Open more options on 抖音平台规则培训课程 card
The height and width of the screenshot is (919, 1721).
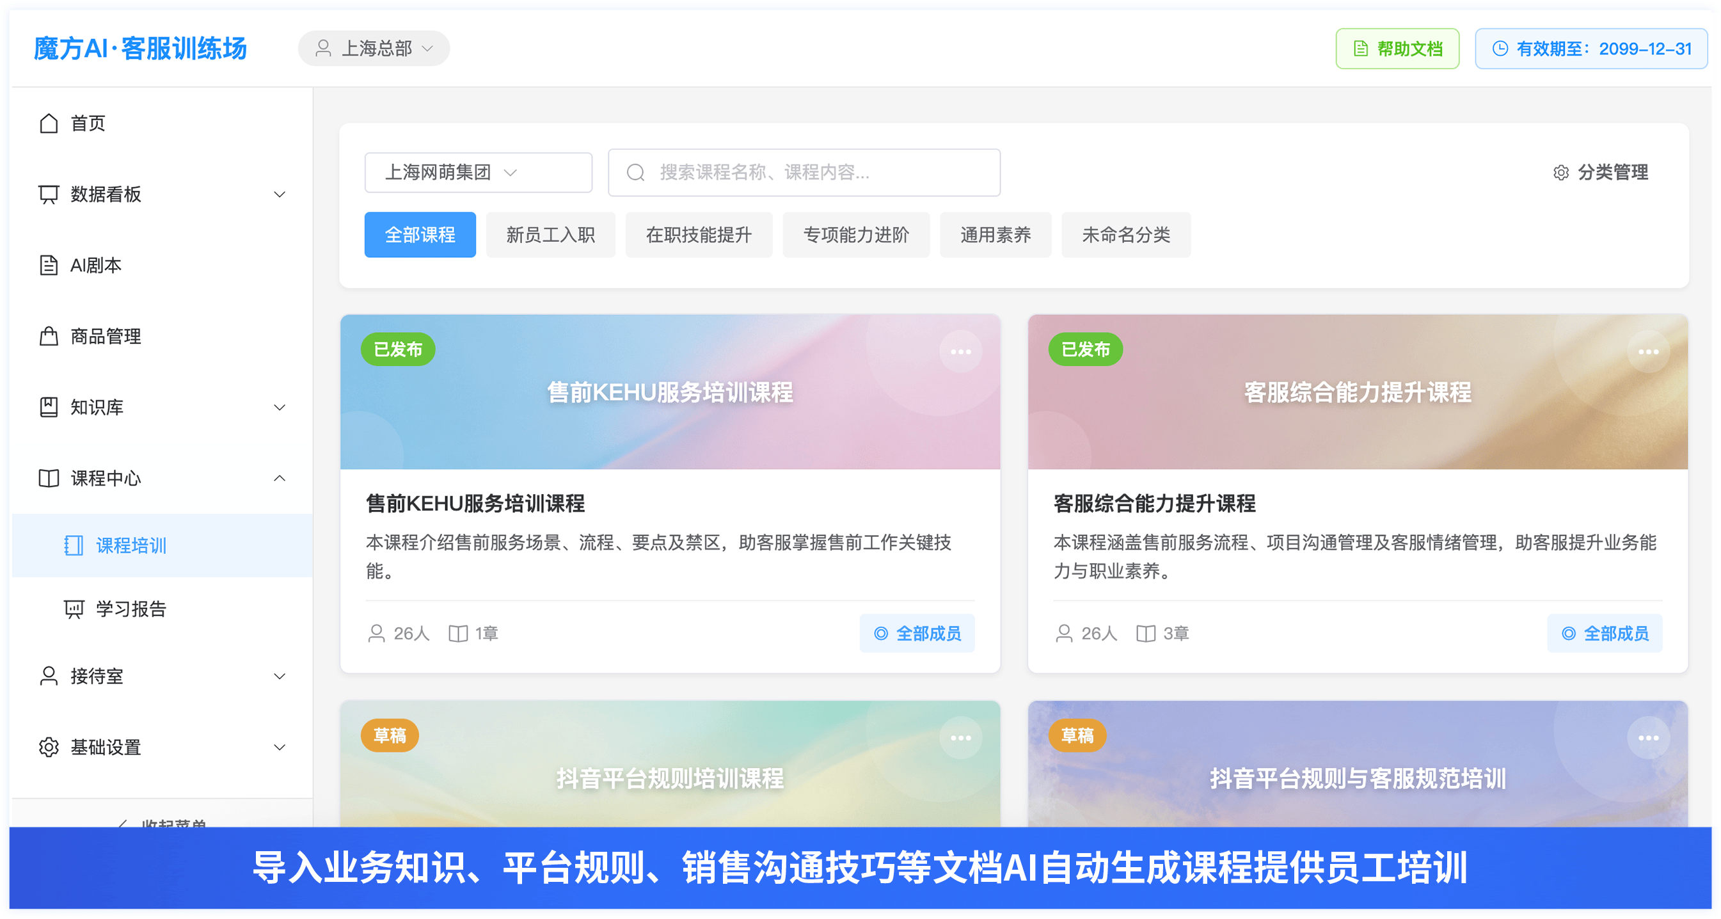pyautogui.click(x=960, y=738)
